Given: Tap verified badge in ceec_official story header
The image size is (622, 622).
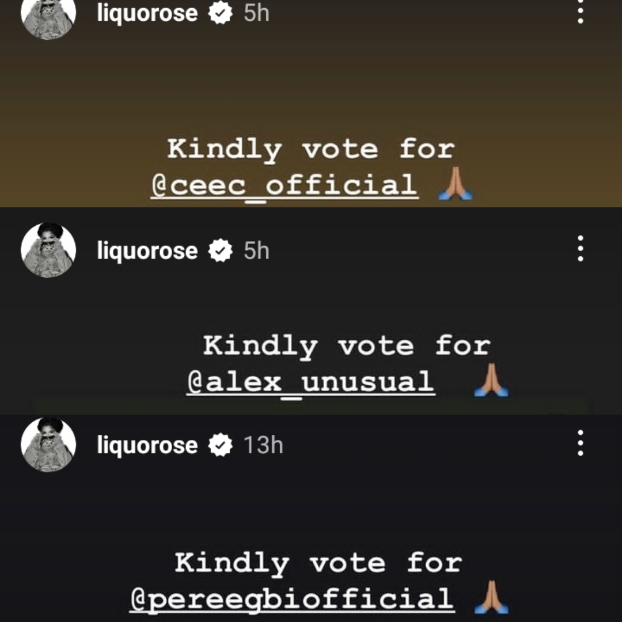Looking at the screenshot, I should [x=220, y=13].
